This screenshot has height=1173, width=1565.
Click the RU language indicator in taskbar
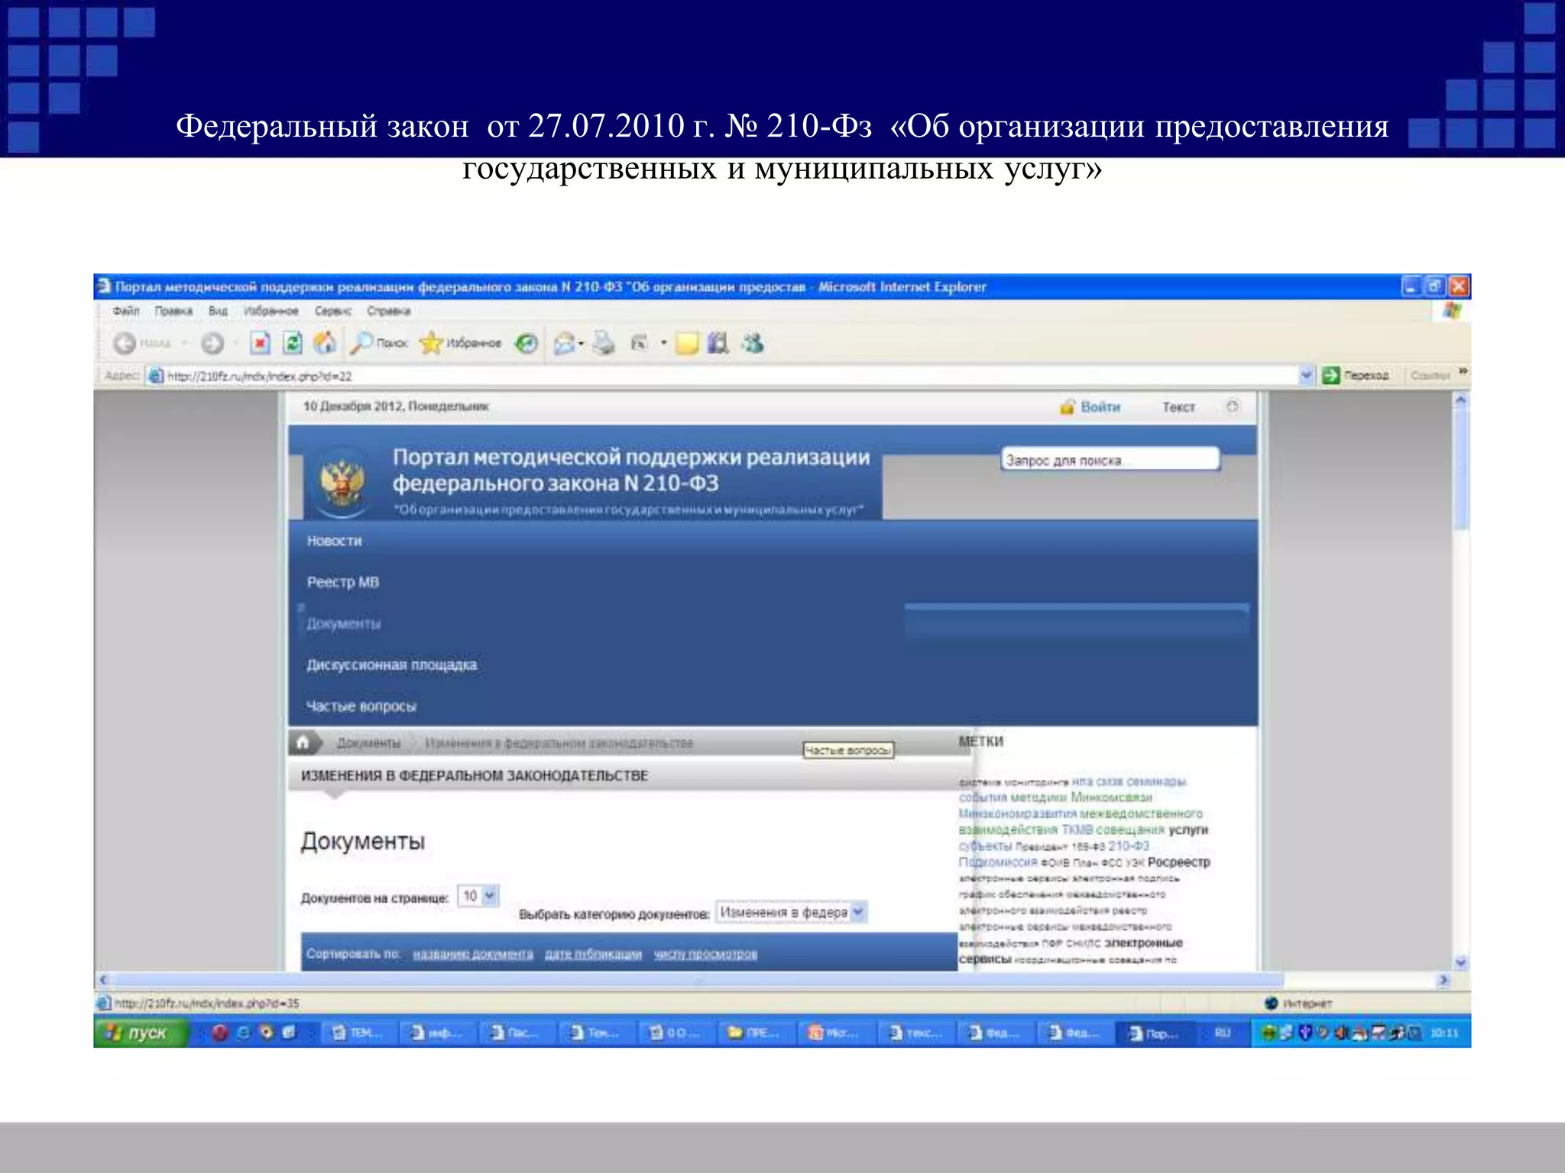click(1223, 1032)
